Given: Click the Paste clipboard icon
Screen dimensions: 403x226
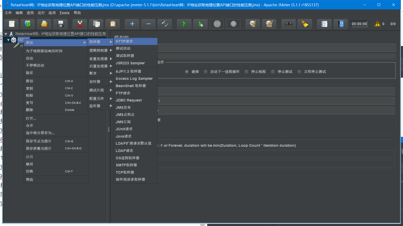Looking at the screenshot, I should (x=113, y=24).
